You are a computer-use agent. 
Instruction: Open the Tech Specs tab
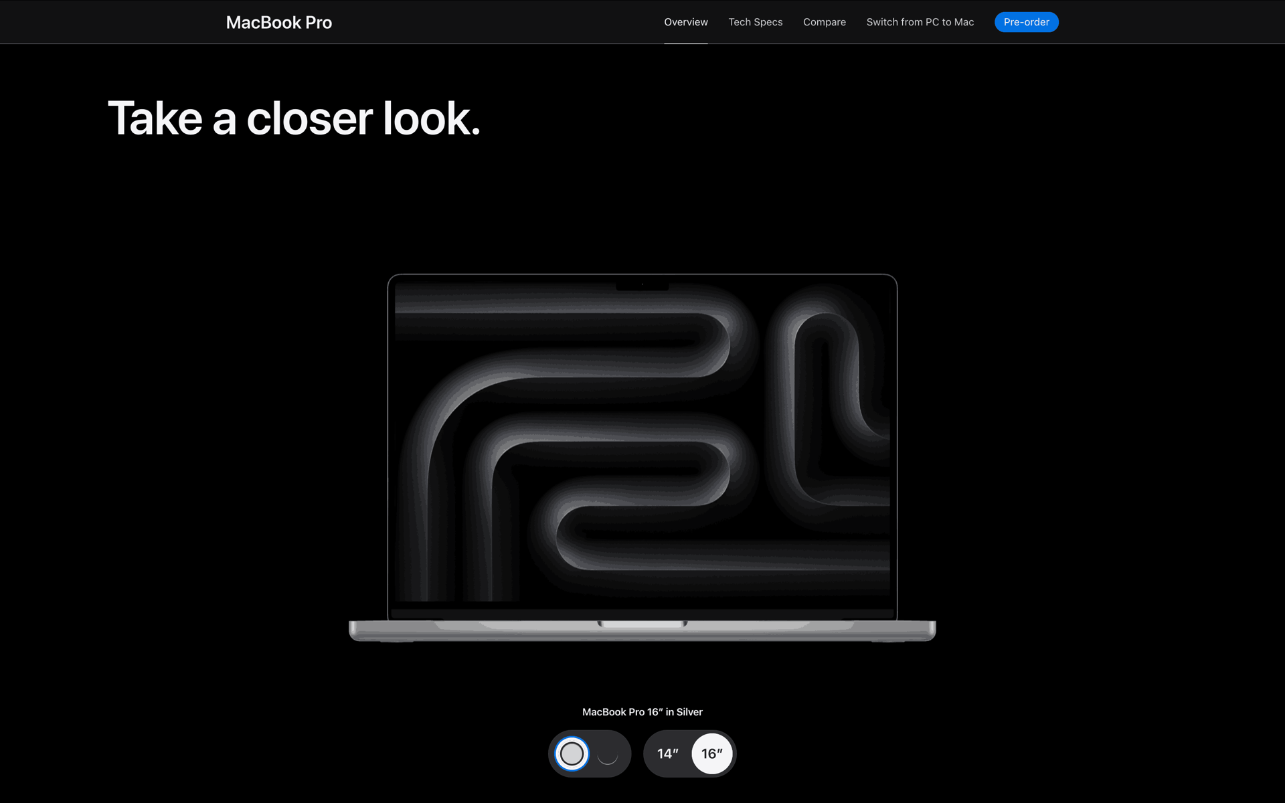tap(755, 22)
